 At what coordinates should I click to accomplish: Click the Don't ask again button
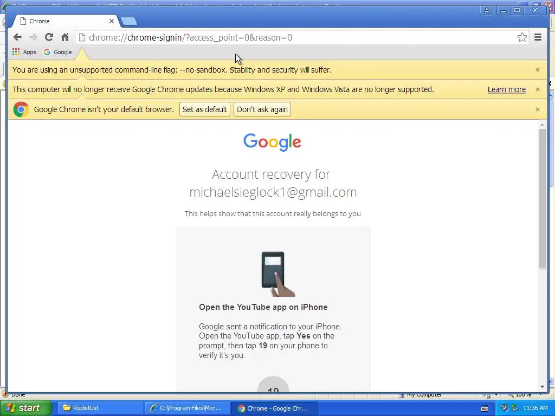[262, 109]
